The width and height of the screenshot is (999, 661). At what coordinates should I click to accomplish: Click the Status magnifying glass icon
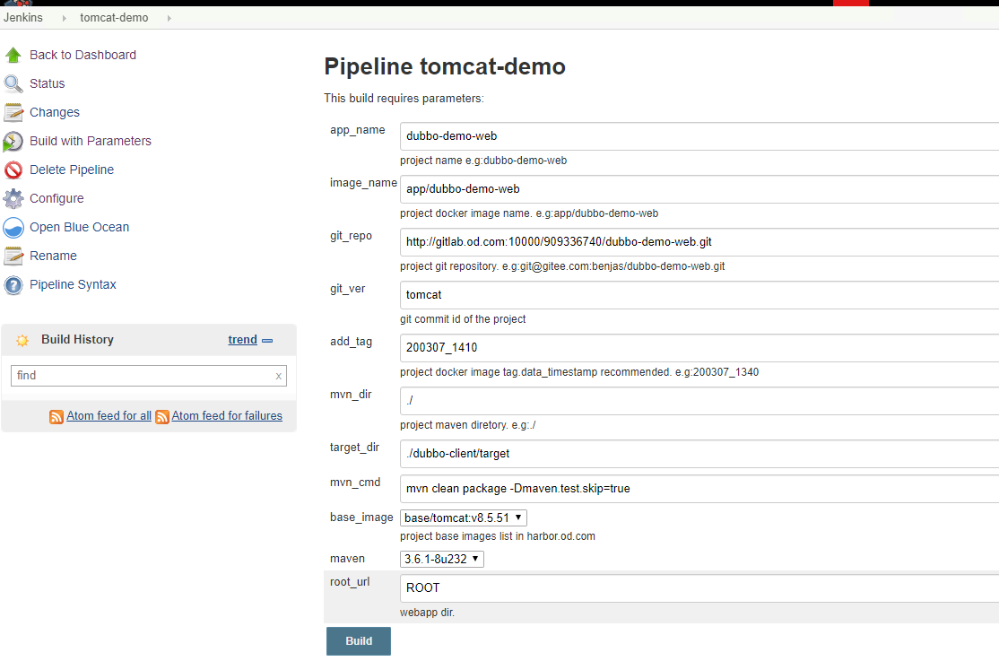(x=13, y=83)
